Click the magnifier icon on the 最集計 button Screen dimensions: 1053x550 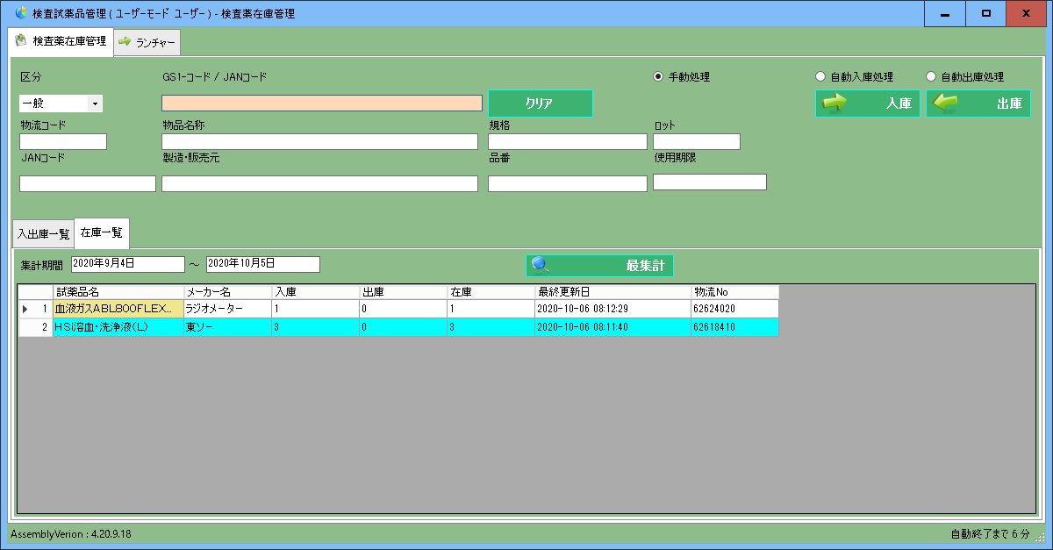click(537, 264)
